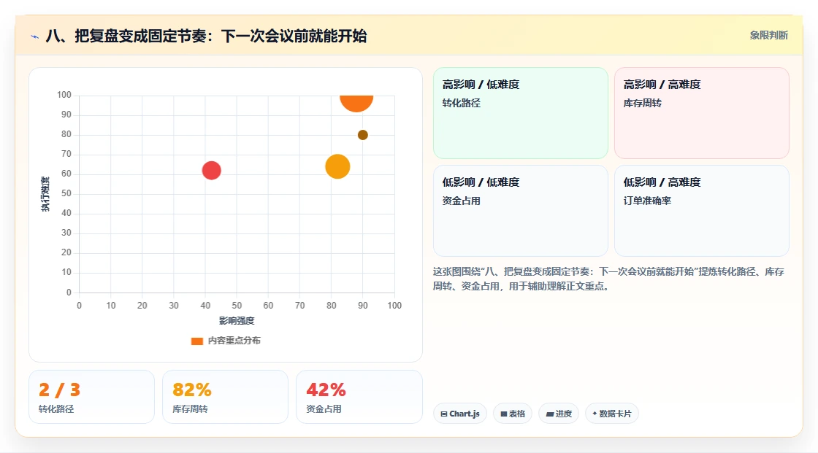
Task: Click the 资金占用 text in quadrant card
Action: click(461, 201)
